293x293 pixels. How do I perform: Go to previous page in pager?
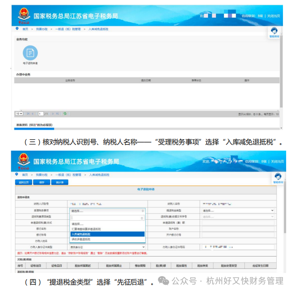(33, 114)
